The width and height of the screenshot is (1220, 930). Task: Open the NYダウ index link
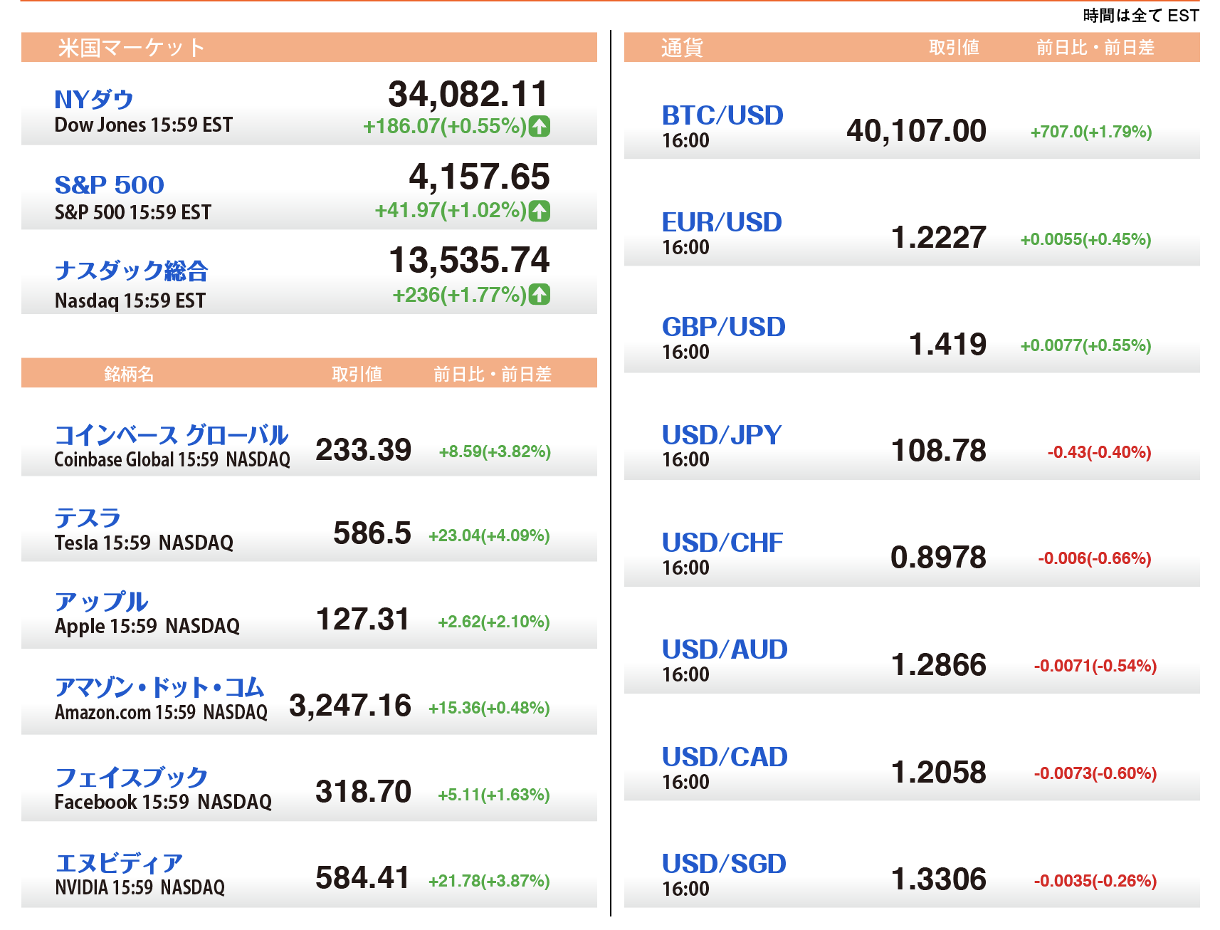pos(94,99)
